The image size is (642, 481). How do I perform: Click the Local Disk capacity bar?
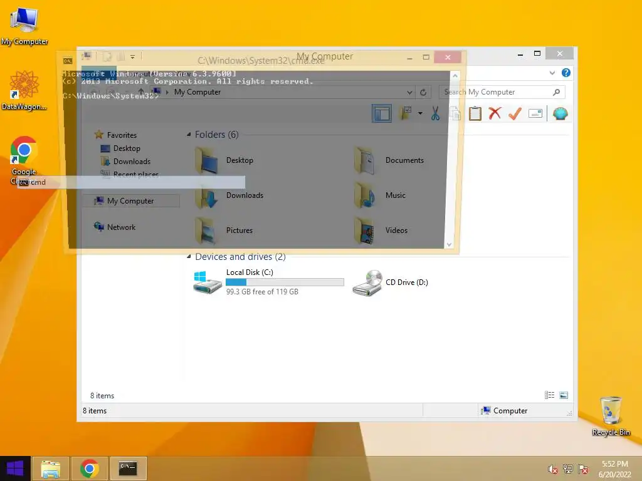click(x=285, y=282)
